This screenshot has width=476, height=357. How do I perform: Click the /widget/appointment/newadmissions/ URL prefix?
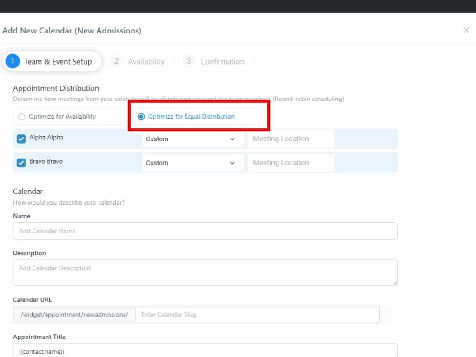tap(74, 315)
